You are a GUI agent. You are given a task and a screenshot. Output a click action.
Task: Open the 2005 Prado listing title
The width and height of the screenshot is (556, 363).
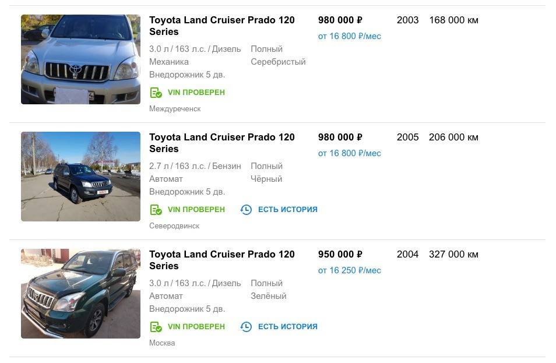pos(221,143)
